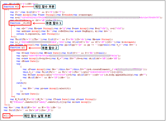Image resolution: width=166 pixels, height=121 pixels.
Task: Click the line starting "var SC=new Date();"
Action: pos(61,53)
